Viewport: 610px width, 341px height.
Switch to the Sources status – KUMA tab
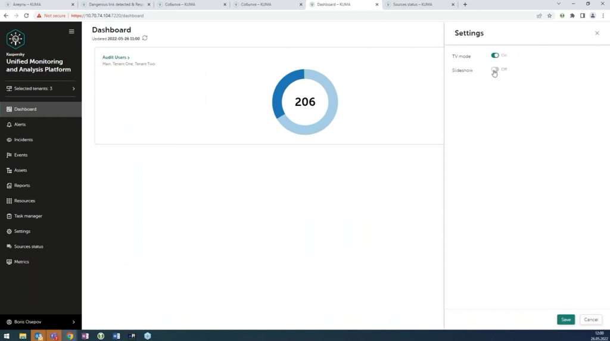point(419,4)
